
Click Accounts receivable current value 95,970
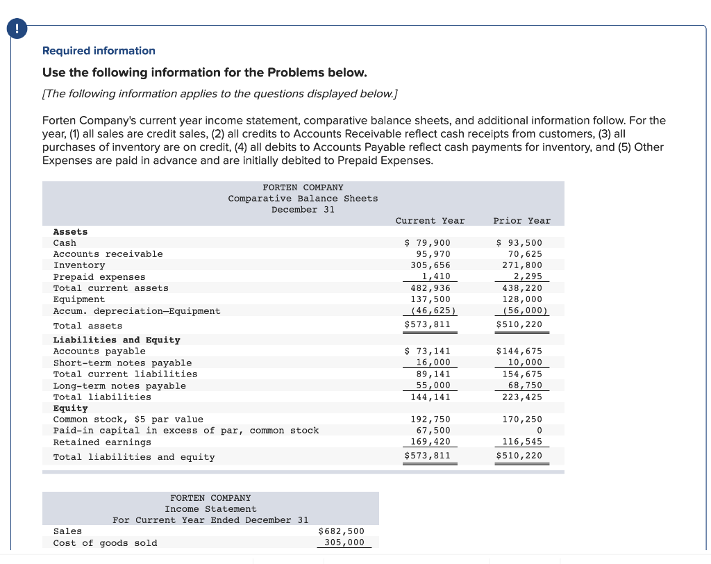433,254
